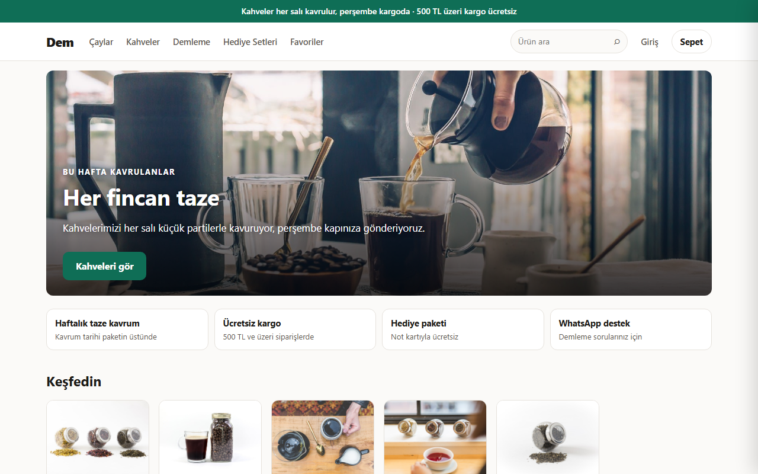Screen dimensions: 758x474
Task: Open the Çaylar menu
Action: 101,42
